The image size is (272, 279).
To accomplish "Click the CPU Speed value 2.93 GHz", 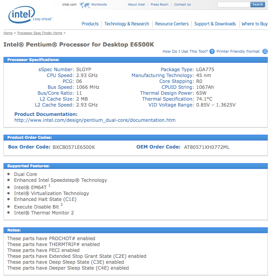I will click(87, 75).
